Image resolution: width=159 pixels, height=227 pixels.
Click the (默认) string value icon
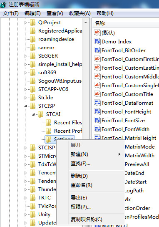point(97,33)
